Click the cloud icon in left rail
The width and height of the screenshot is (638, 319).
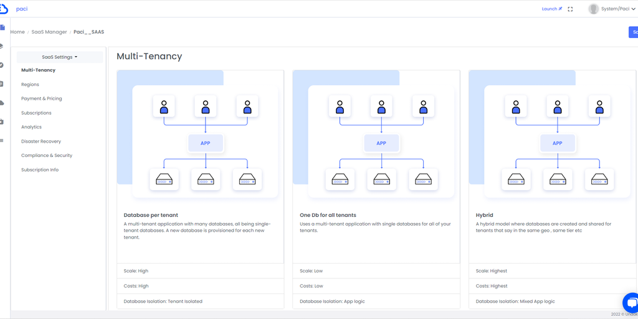tap(2, 103)
